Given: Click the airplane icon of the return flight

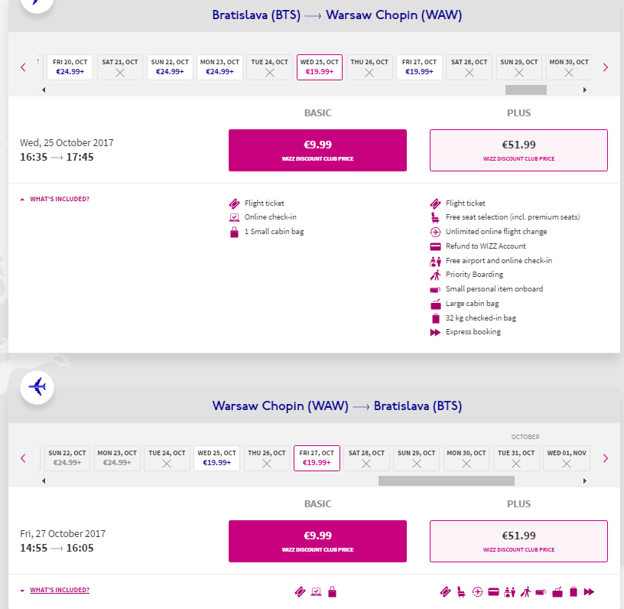Looking at the screenshot, I should 37,387.
